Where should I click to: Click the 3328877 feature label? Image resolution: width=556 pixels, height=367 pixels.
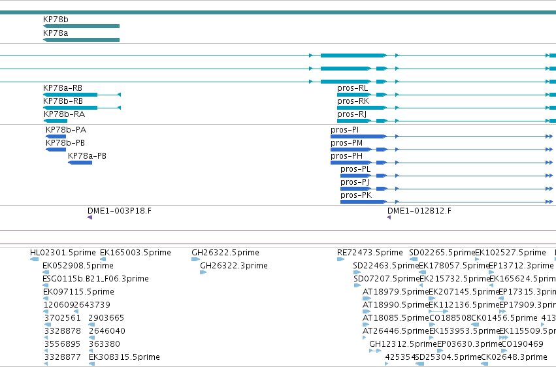63,357
